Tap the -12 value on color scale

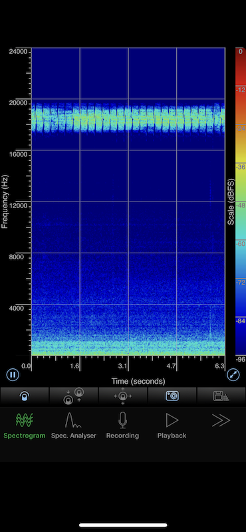click(x=240, y=90)
